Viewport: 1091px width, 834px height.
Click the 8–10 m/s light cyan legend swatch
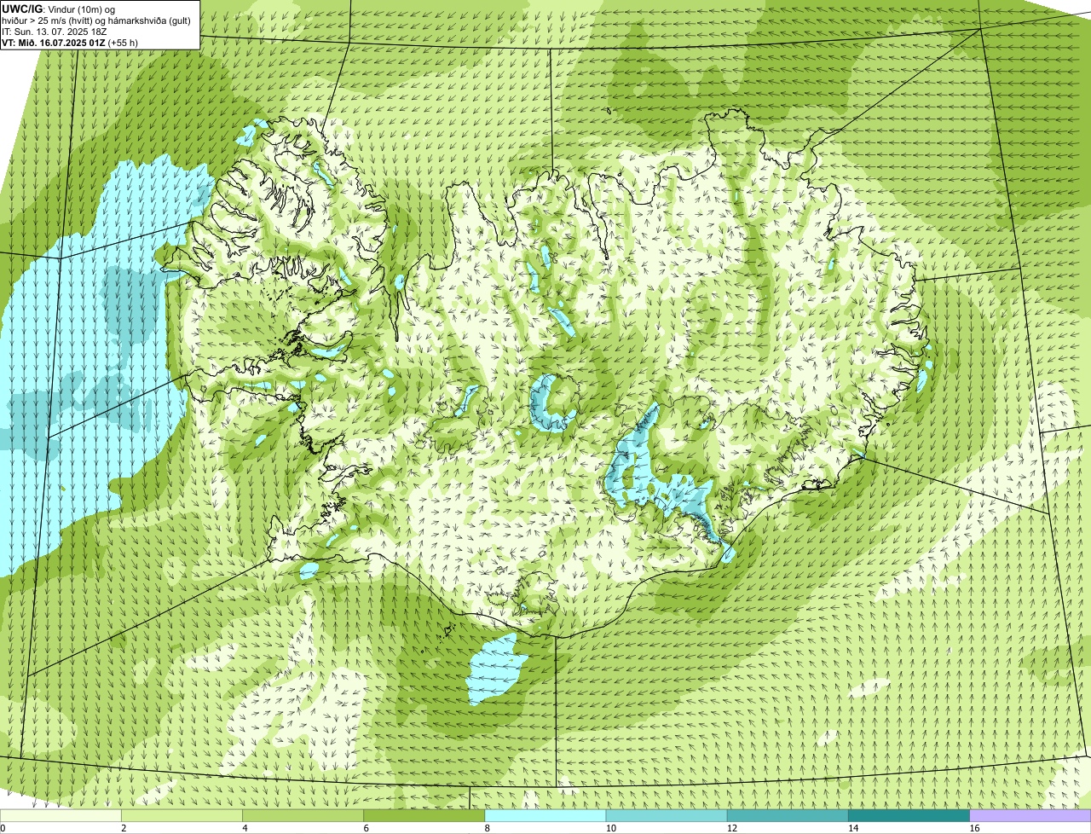545,815
